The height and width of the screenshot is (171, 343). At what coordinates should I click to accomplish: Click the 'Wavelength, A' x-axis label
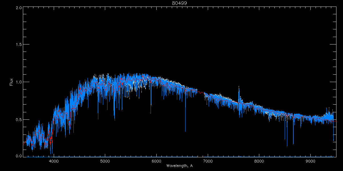coord(180,166)
